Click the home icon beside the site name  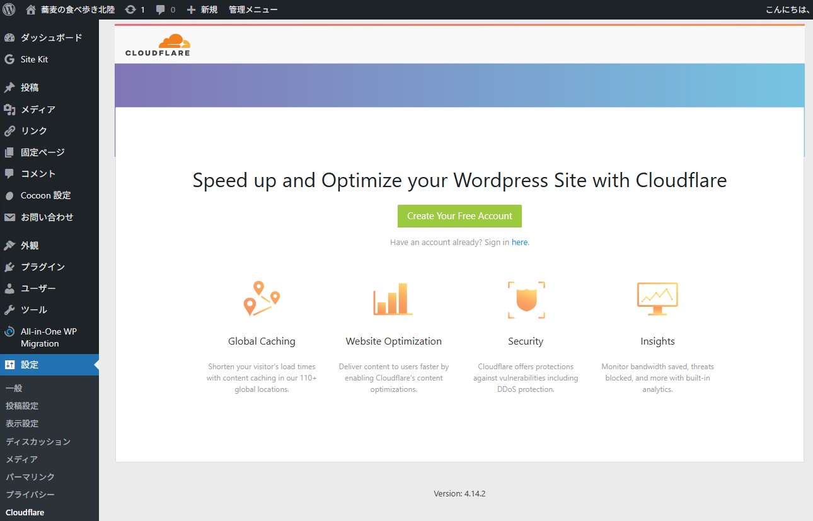31,9
